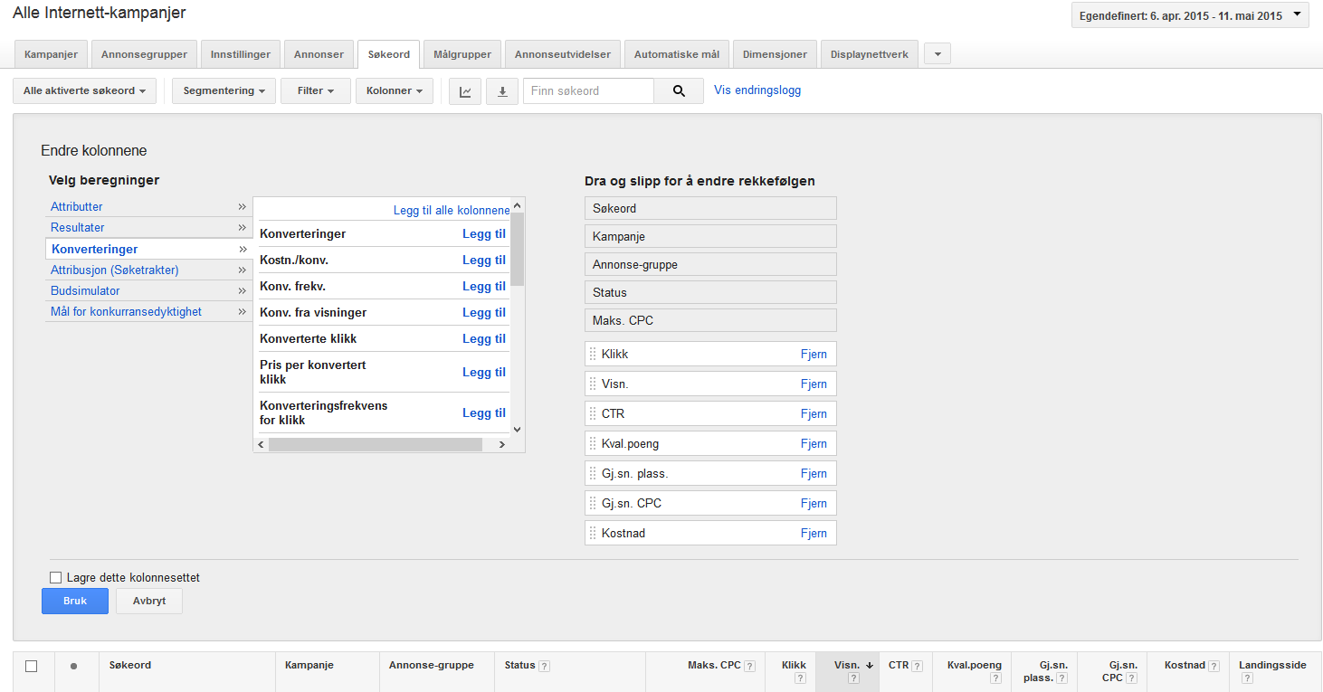Click the help icon under Klikk header
The height and width of the screenshot is (692, 1323).
[x=800, y=678]
